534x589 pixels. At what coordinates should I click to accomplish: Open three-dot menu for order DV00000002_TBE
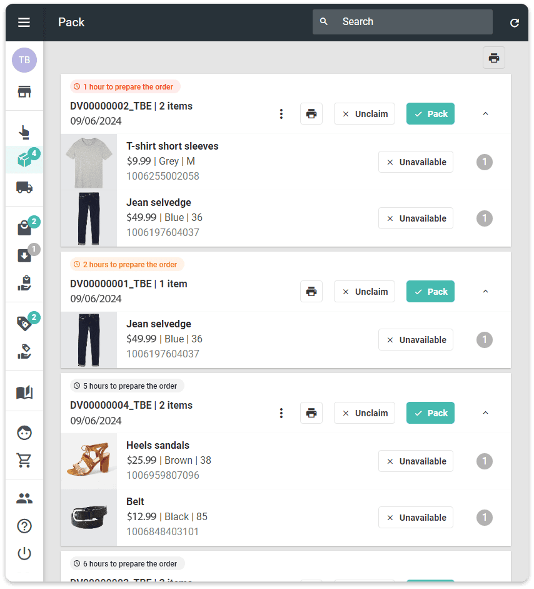click(x=281, y=114)
